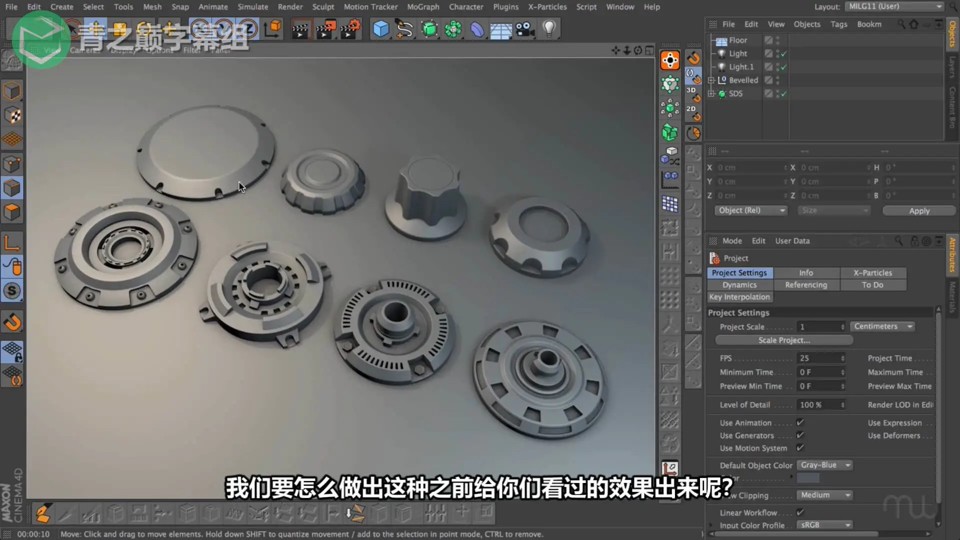This screenshot has height=540, width=960.
Task: Click the Project Scale value field
Action: click(x=821, y=326)
